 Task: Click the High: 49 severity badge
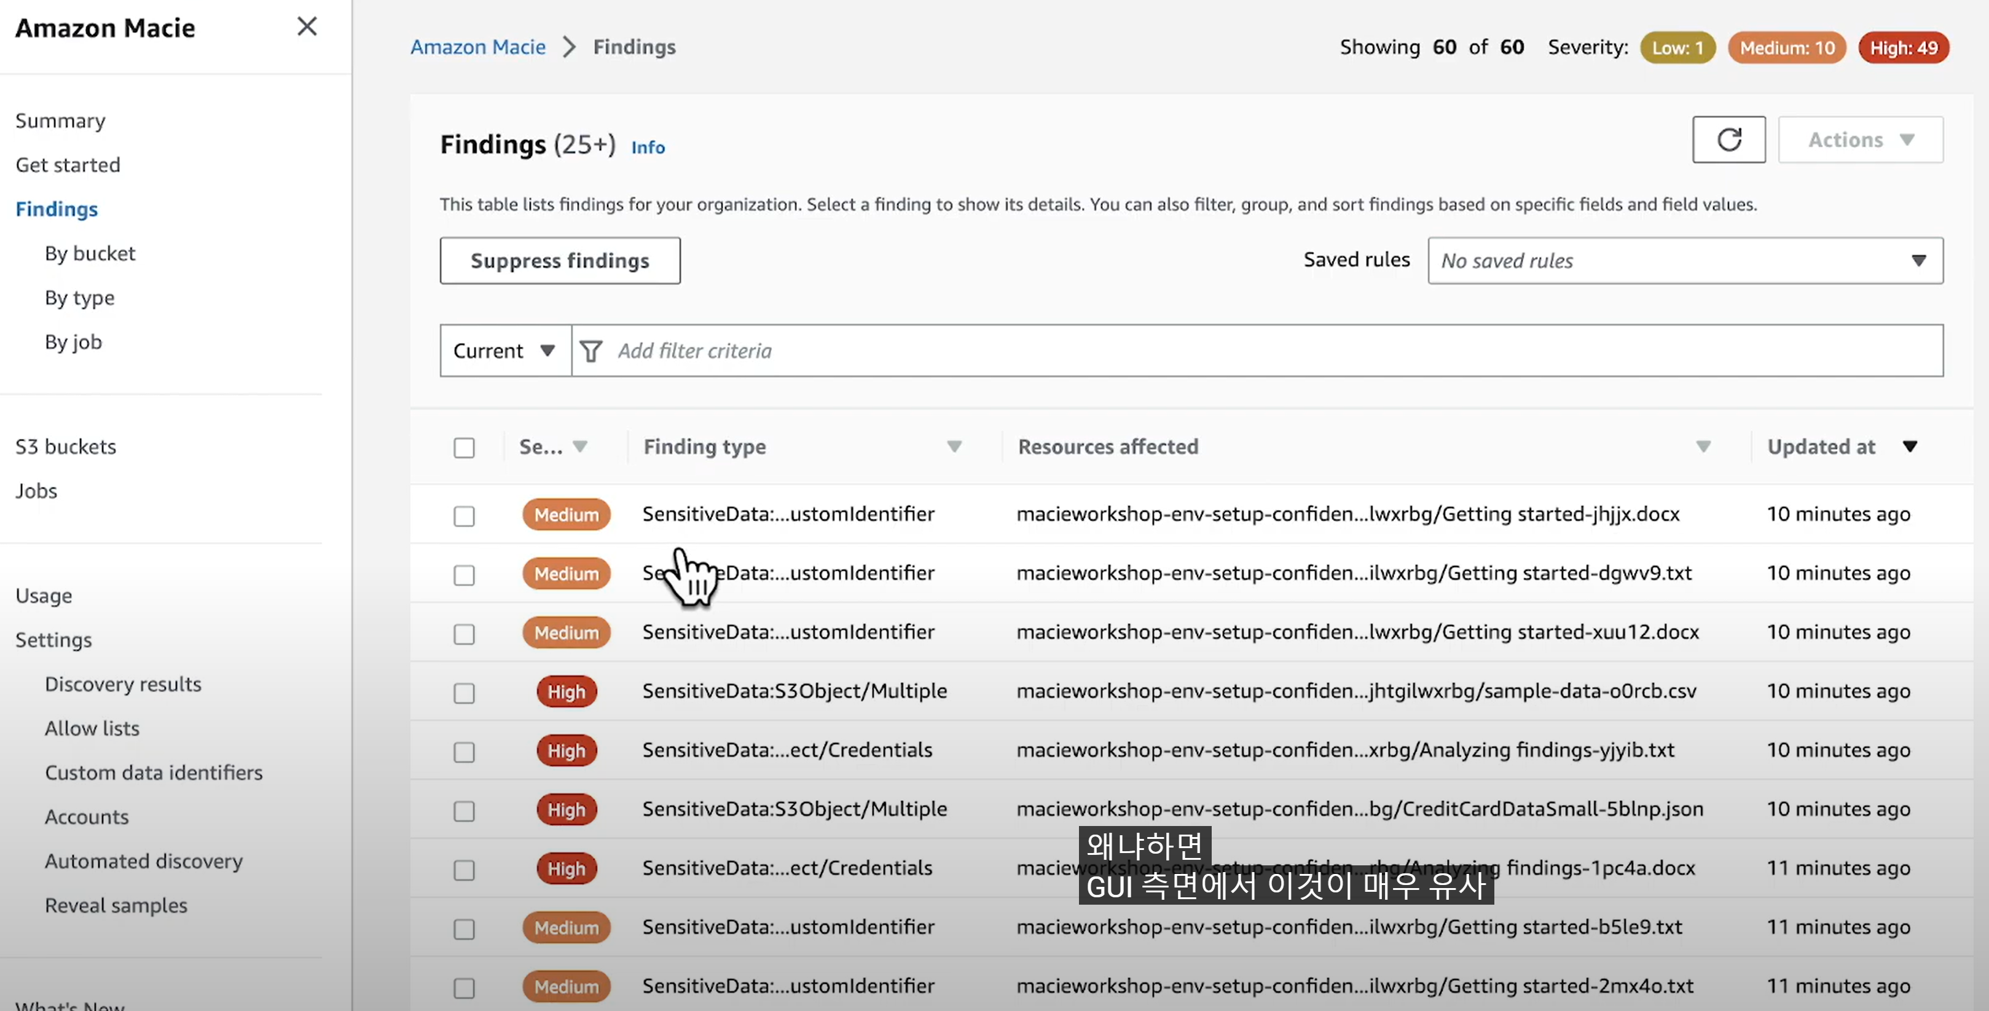(x=1902, y=48)
